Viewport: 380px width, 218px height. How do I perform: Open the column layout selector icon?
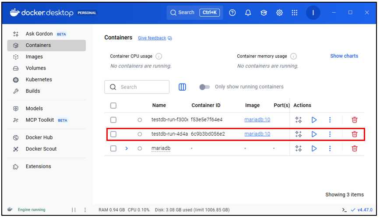[183, 87]
